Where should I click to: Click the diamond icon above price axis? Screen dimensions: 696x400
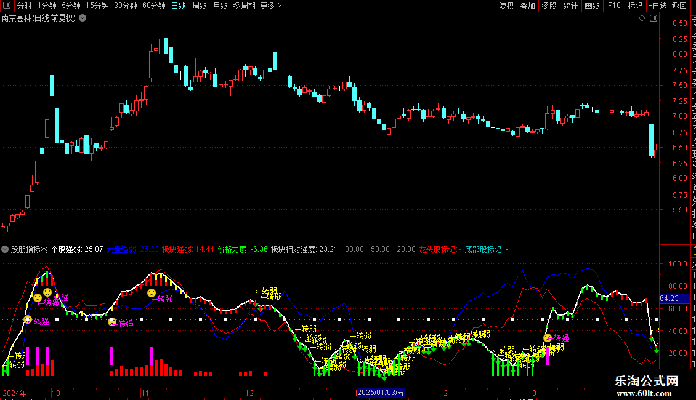tap(642, 18)
